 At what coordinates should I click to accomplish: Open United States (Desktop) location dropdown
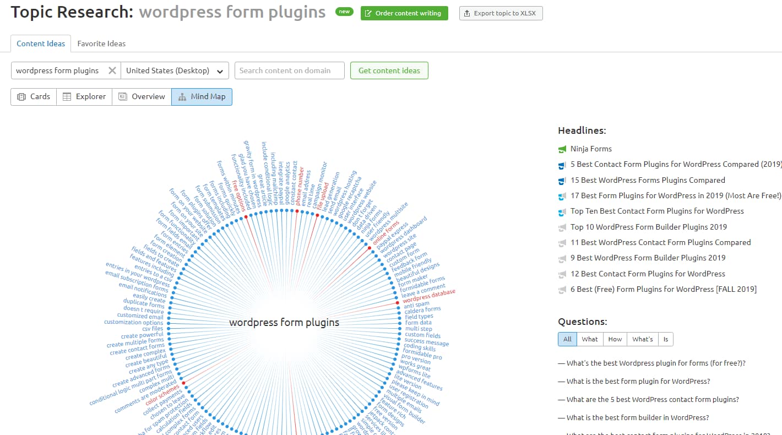click(x=175, y=70)
